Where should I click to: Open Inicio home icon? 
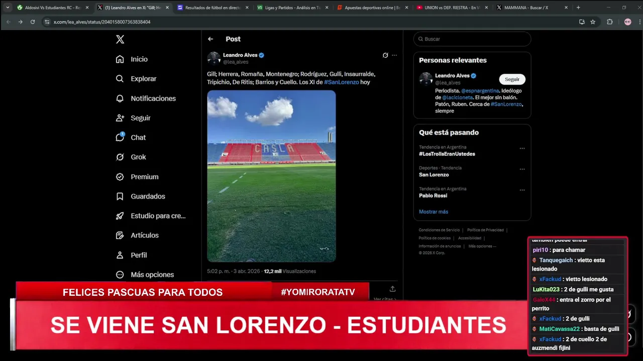(120, 59)
